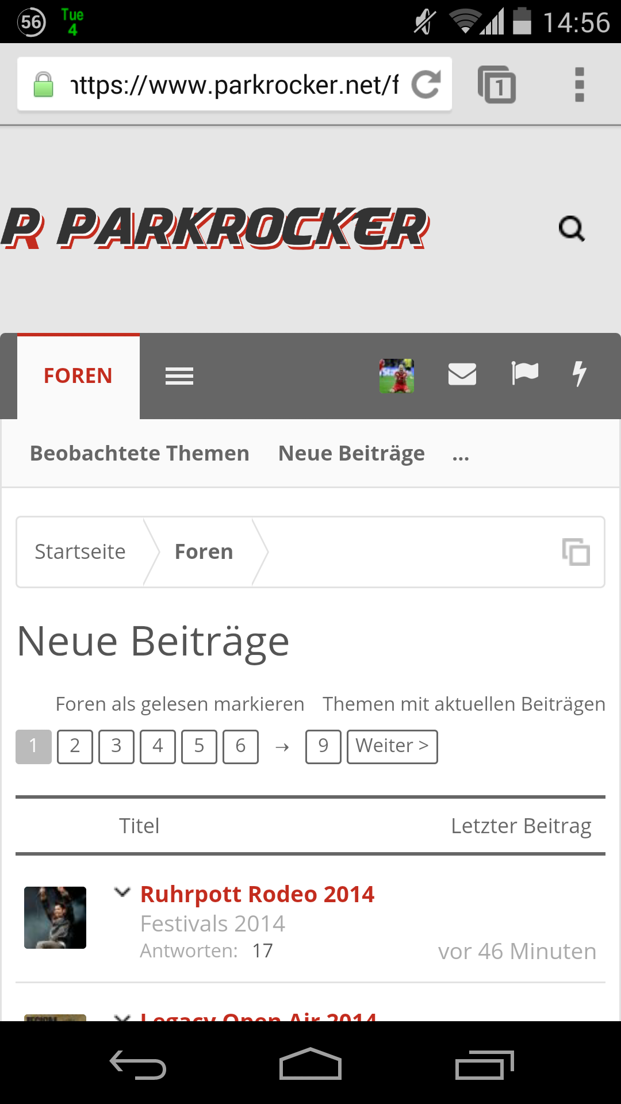Click Foren als gelesen markieren
Screen dimensions: 621x1104
click(x=180, y=704)
